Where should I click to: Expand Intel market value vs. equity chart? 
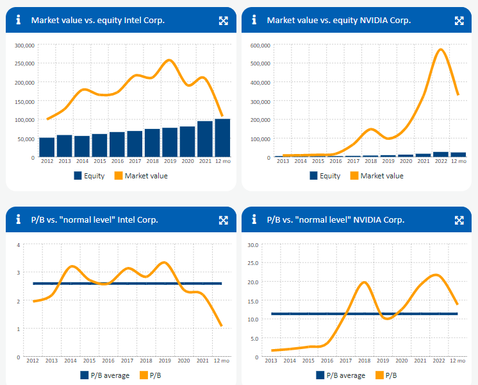[224, 21]
